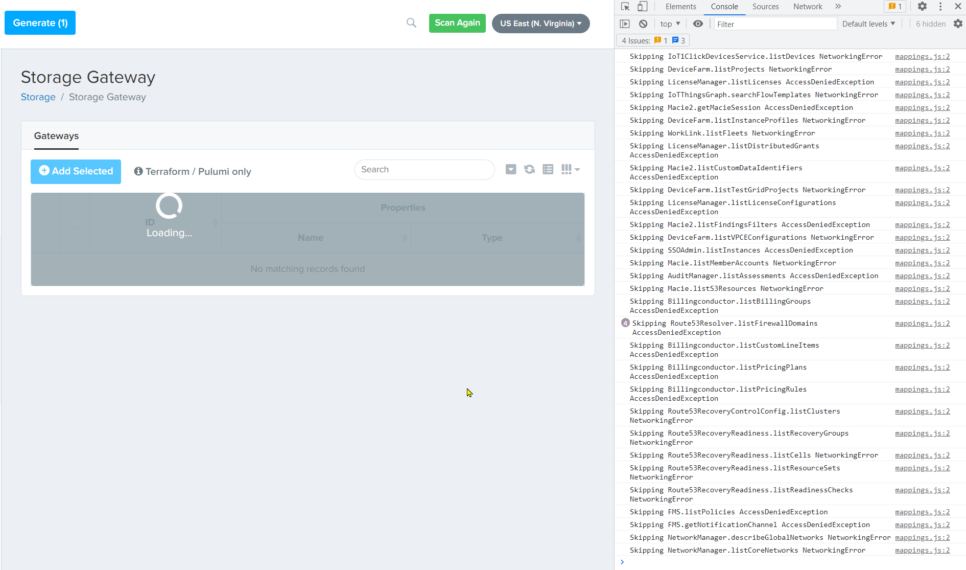Select 'Skipping Route53RecoveryReadiness.listCells' log line

point(754,455)
